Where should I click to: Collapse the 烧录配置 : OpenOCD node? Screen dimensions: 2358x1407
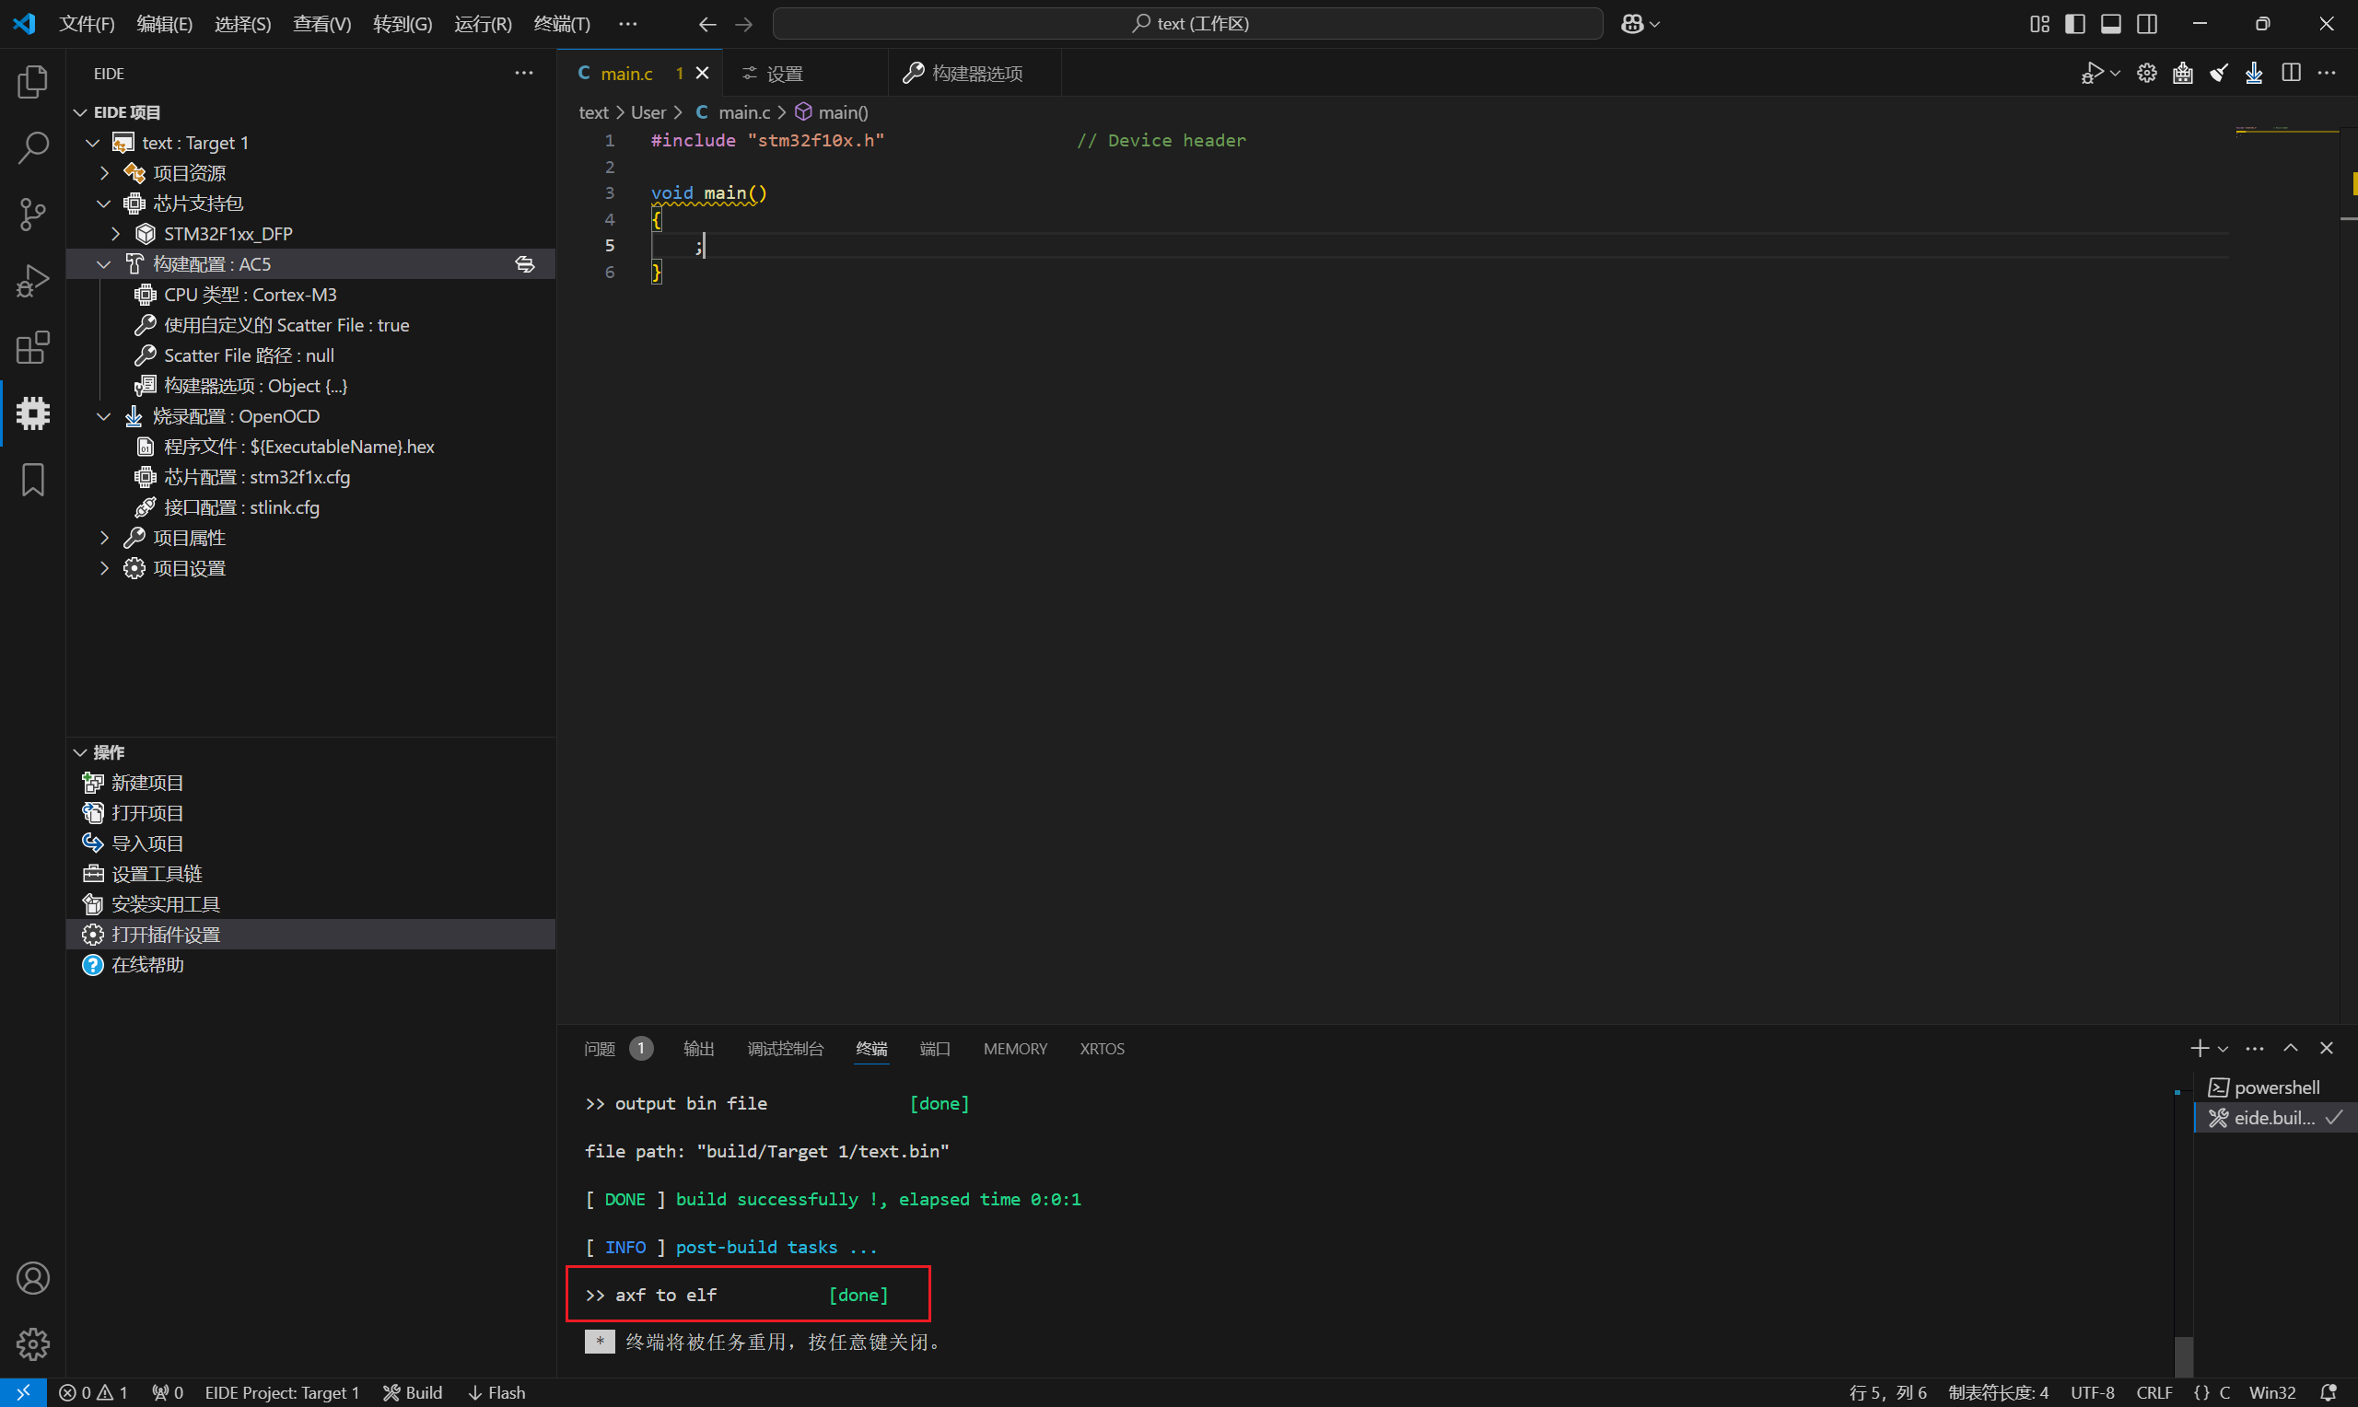click(x=104, y=416)
